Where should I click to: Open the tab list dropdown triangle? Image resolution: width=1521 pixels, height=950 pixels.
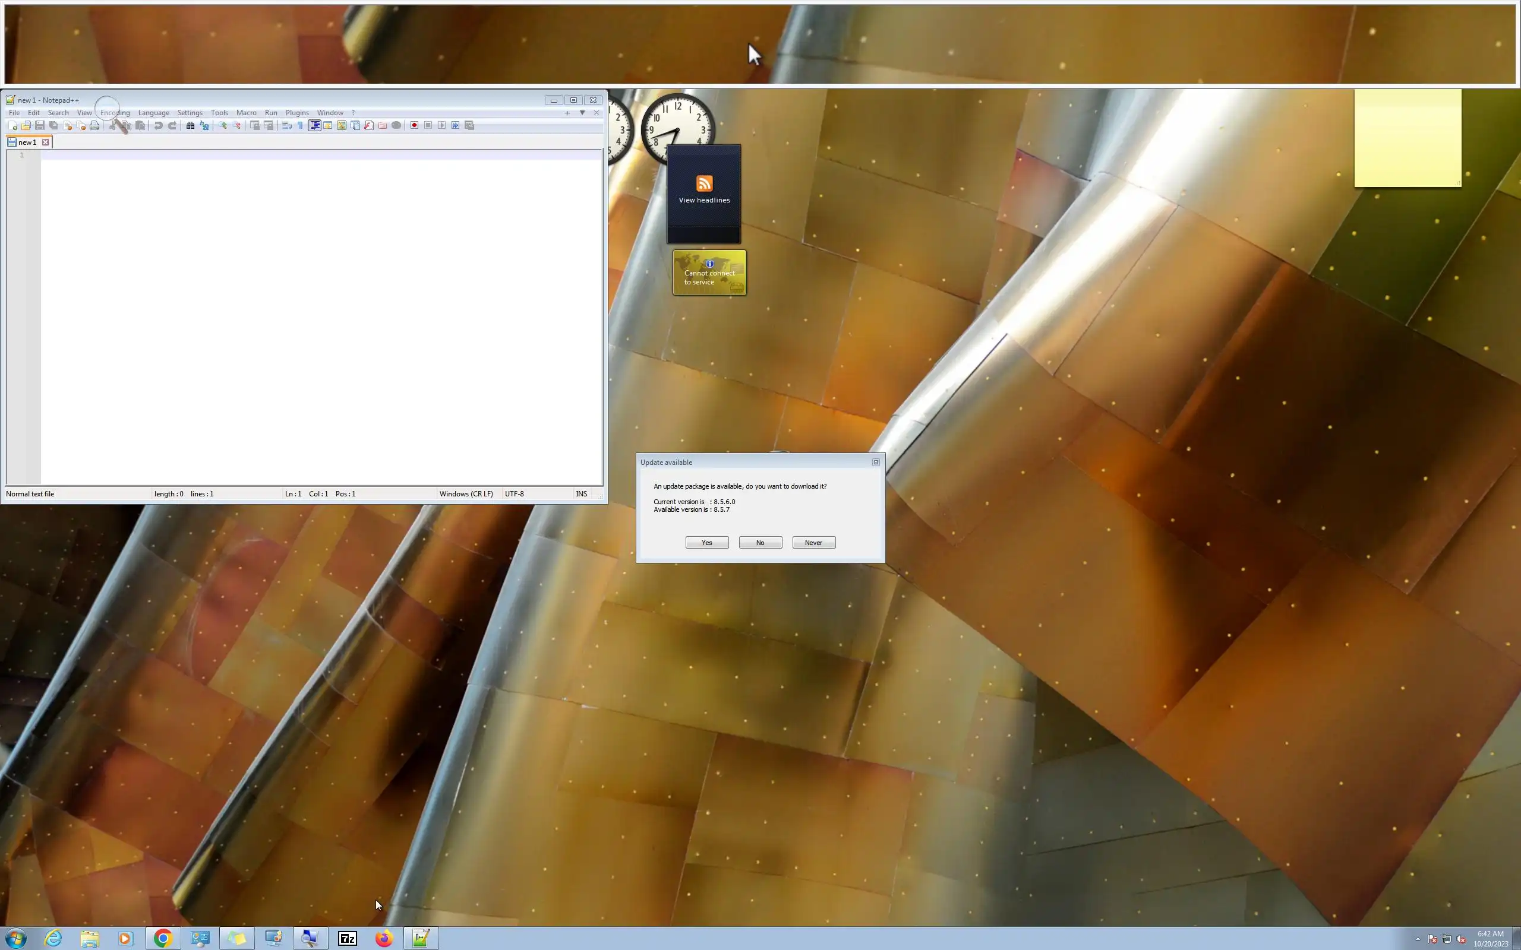click(x=582, y=113)
